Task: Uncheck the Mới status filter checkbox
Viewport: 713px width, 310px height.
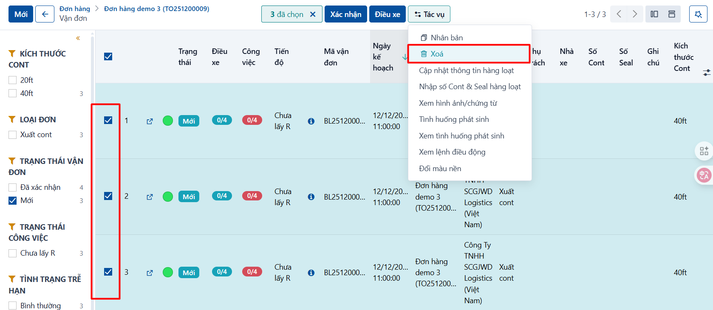Action: coord(13,200)
